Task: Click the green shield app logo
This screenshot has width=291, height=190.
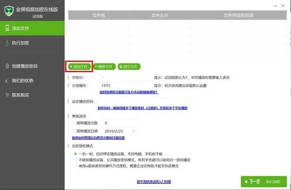Action: [x=9, y=11]
